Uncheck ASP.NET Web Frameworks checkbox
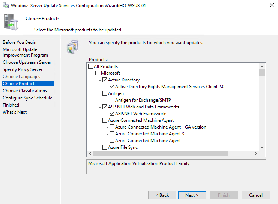Image resolution: width=278 pixels, height=204 pixels. tap(112, 114)
